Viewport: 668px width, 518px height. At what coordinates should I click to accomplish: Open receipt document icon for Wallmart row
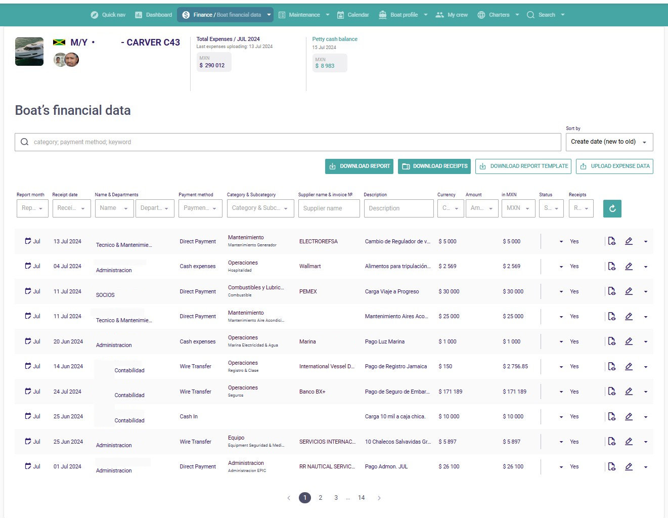(611, 266)
